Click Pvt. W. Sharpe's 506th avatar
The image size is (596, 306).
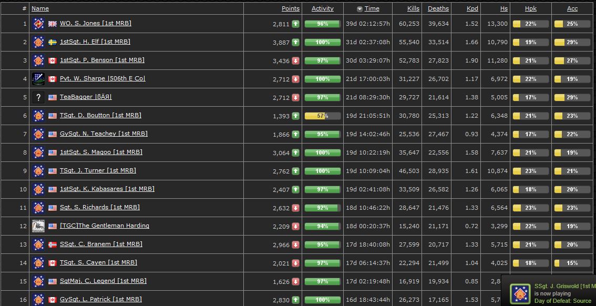point(38,79)
